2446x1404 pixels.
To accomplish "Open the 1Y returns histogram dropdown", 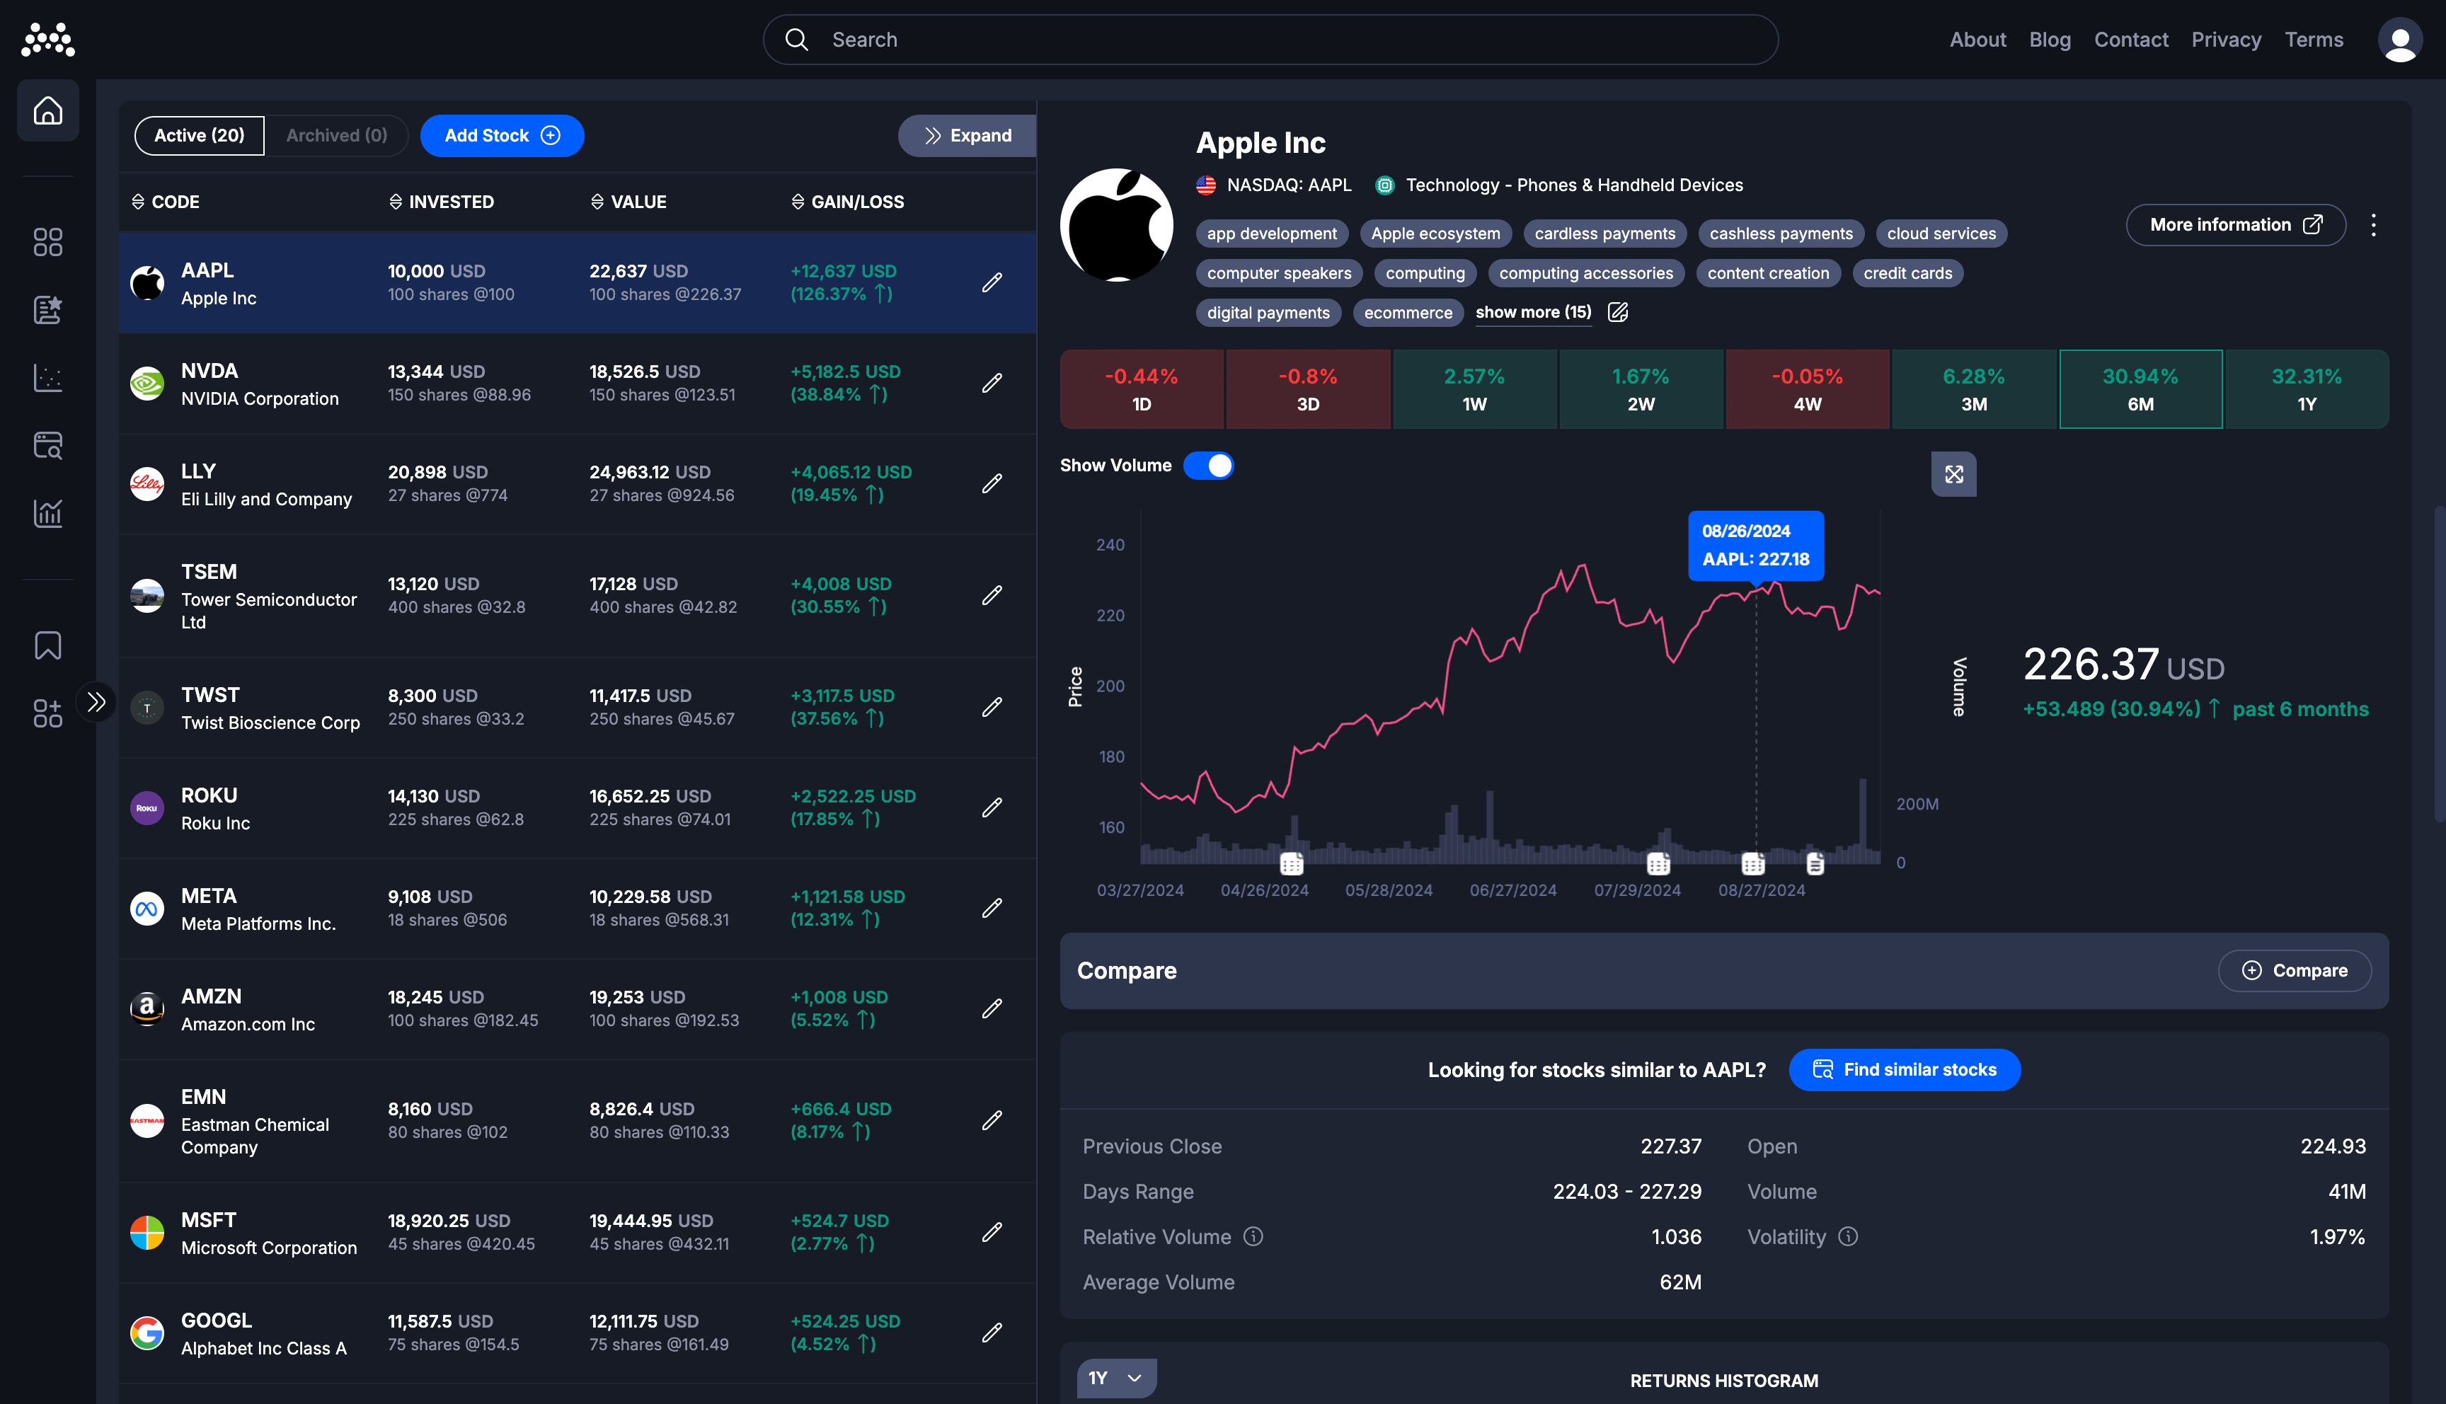I will click(x=1115, y=1378).
